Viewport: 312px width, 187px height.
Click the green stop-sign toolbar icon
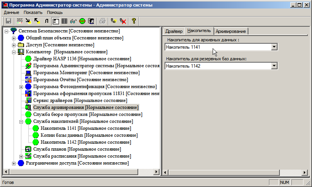coord(82,21)
